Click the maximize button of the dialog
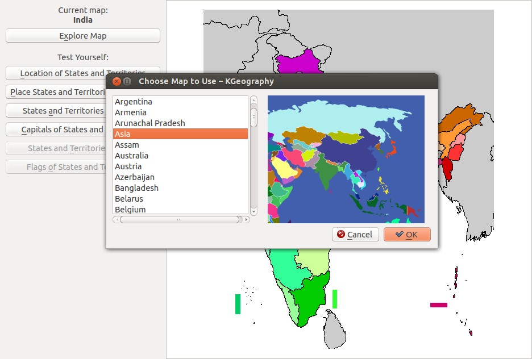Image resolution: width=532 pixels, height=359 pixels. point(127,81)
